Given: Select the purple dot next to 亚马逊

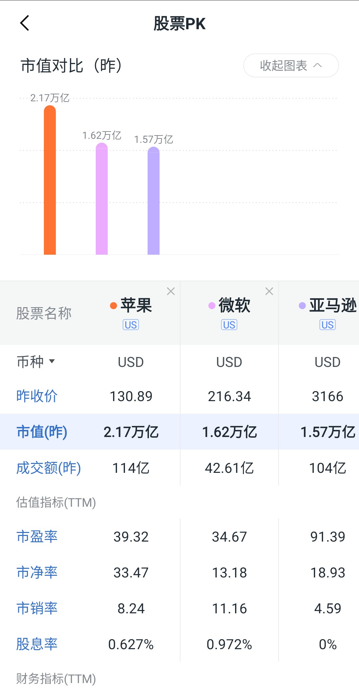Looking at the screenshot, I should click(x=302, y=305).
